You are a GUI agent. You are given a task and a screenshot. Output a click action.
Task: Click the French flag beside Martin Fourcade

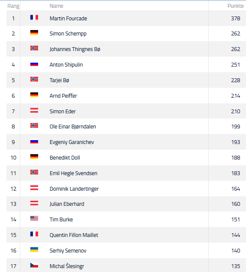(x=34, y=17)
